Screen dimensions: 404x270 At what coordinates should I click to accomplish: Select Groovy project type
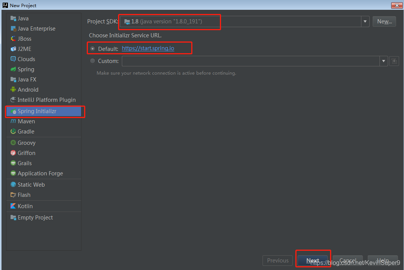tap(44, 143)
